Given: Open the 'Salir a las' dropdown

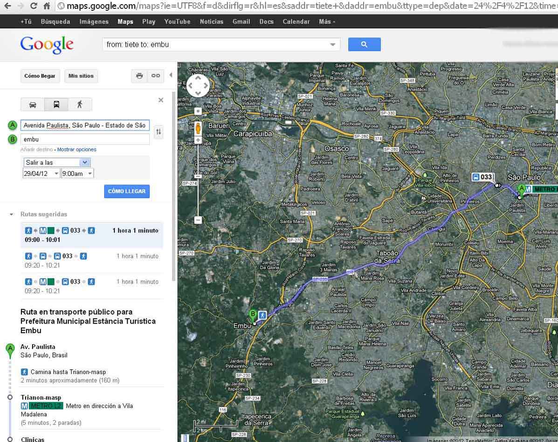Looking at the screenshot, I should point(56,162).
